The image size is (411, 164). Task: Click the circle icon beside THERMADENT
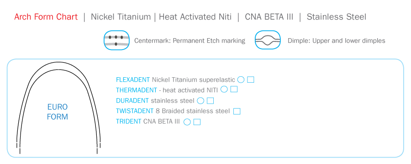224,89
